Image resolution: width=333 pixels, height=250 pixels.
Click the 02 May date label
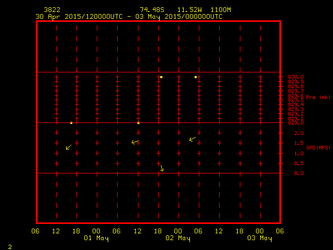178,239
